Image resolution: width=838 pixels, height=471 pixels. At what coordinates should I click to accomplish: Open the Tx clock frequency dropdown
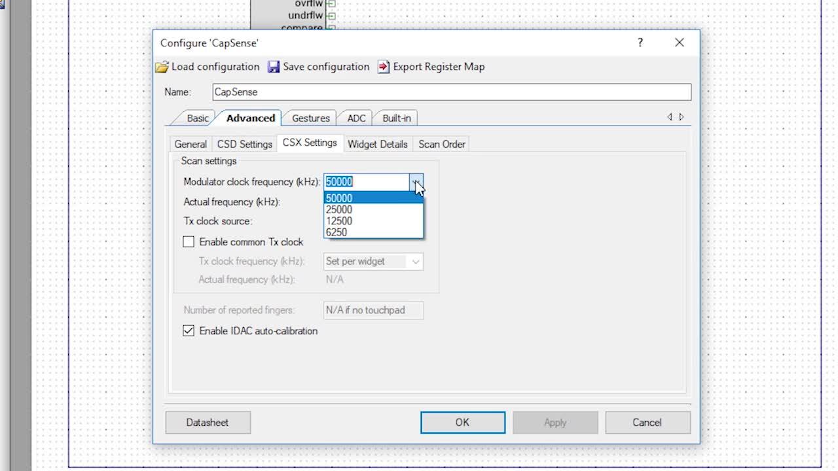416,262
